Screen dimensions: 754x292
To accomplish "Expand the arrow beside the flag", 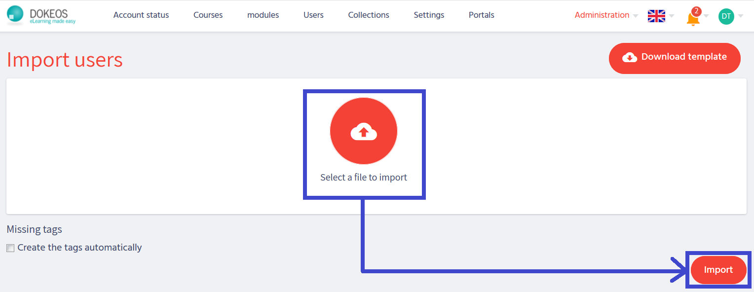I will [x=671, y=16].
